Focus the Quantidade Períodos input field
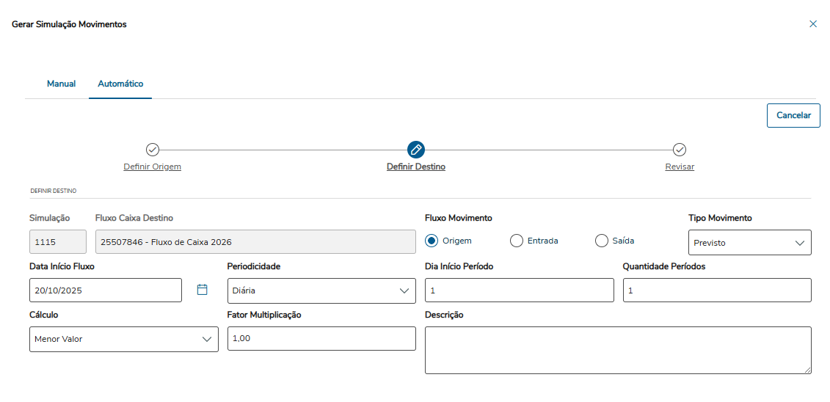This screenshot has width=830, height=402. point(717,290)
